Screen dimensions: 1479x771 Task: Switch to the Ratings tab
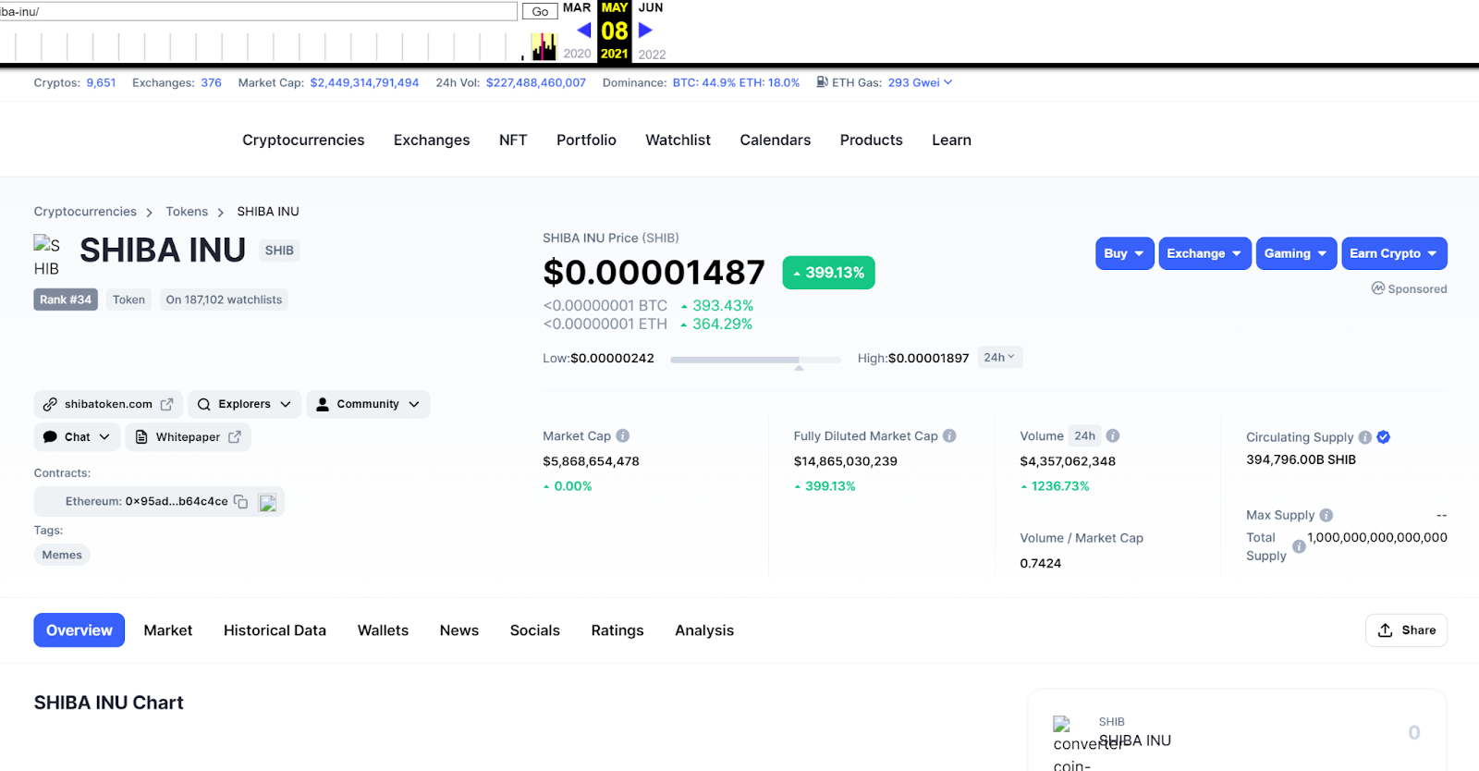617,630
